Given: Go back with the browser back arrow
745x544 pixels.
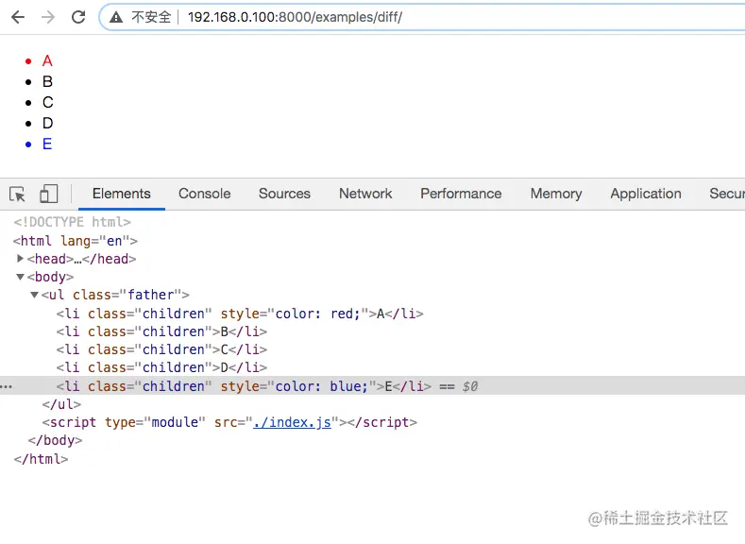Looking at the screenshot, I should pos(18,17).
